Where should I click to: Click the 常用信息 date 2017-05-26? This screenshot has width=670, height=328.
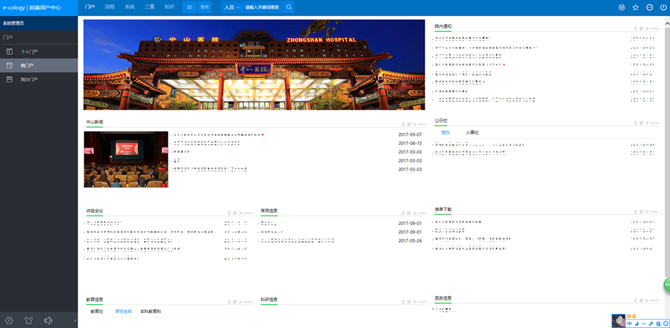click(x=410, y=240)
